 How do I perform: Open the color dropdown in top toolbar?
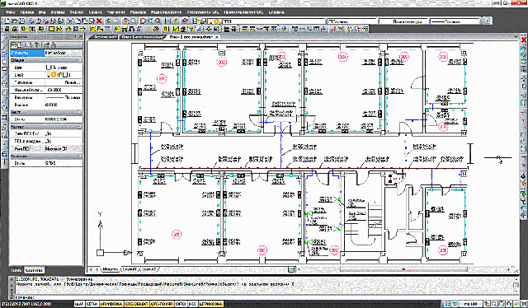(x=352, y=21)
